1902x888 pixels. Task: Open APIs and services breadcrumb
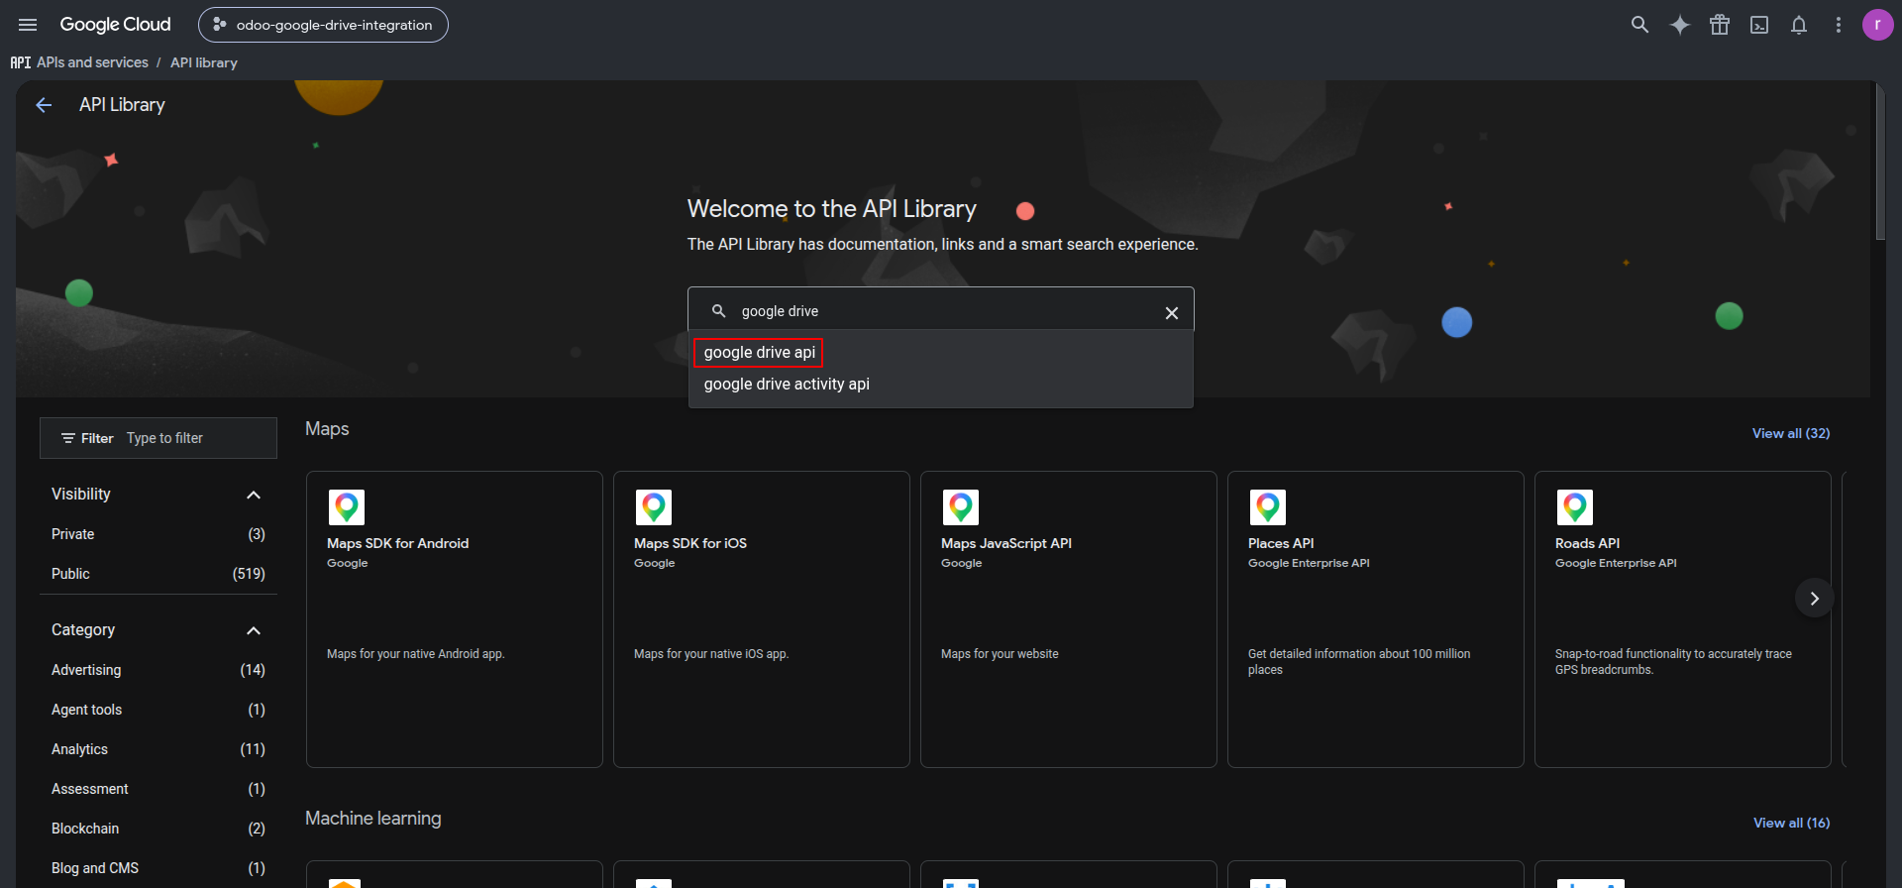(92, 62)
